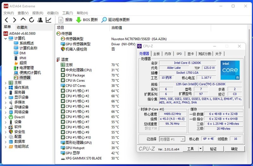
Task: Switch to the 菜单 tab in sidebar
Action: tap(7, 27)
